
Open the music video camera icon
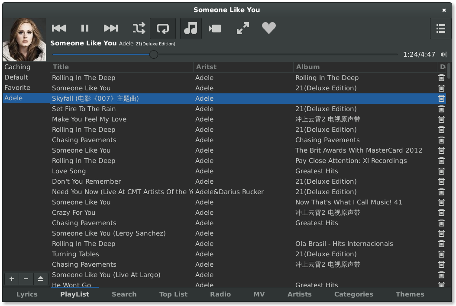215,29
